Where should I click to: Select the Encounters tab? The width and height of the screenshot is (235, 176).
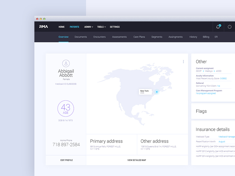pos(99,37)
